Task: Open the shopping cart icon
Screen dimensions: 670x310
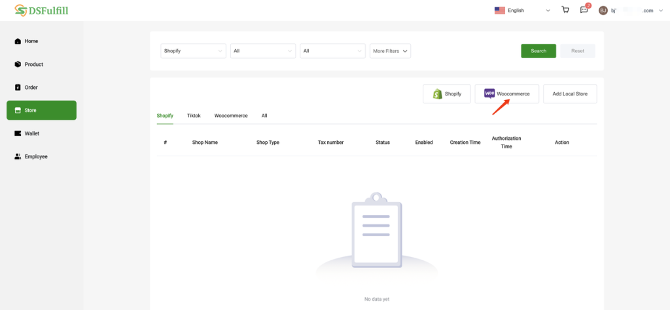Action: (565, 10)
